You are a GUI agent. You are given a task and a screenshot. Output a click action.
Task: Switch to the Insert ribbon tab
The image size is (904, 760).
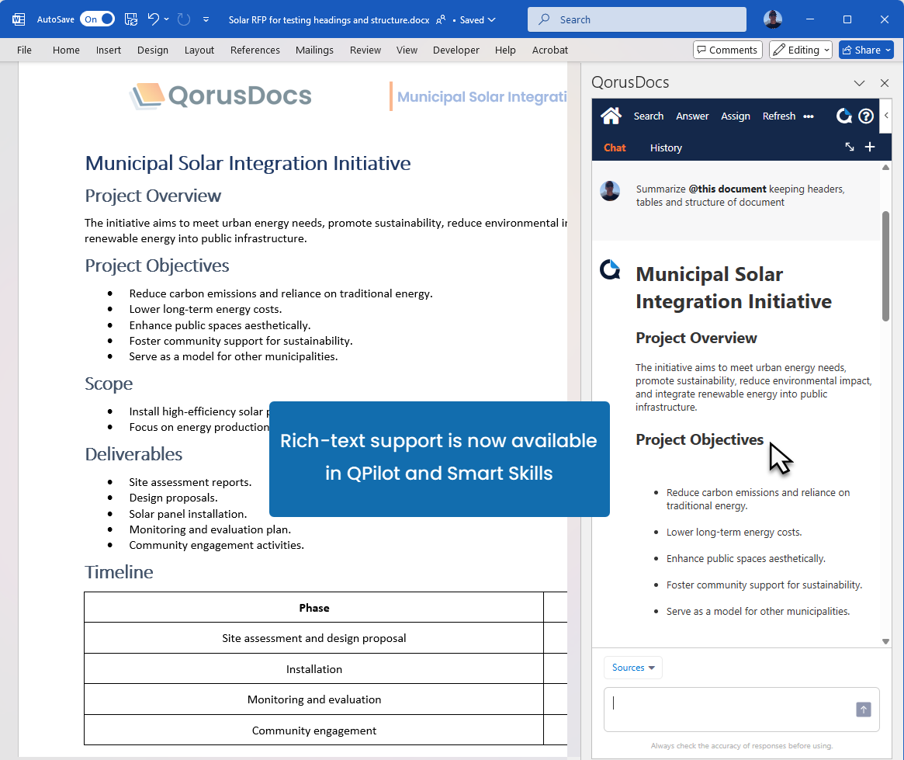pos(109,50)
